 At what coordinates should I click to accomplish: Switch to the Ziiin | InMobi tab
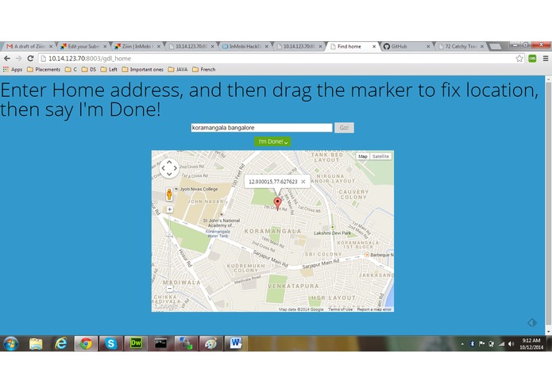pos(137,46)
